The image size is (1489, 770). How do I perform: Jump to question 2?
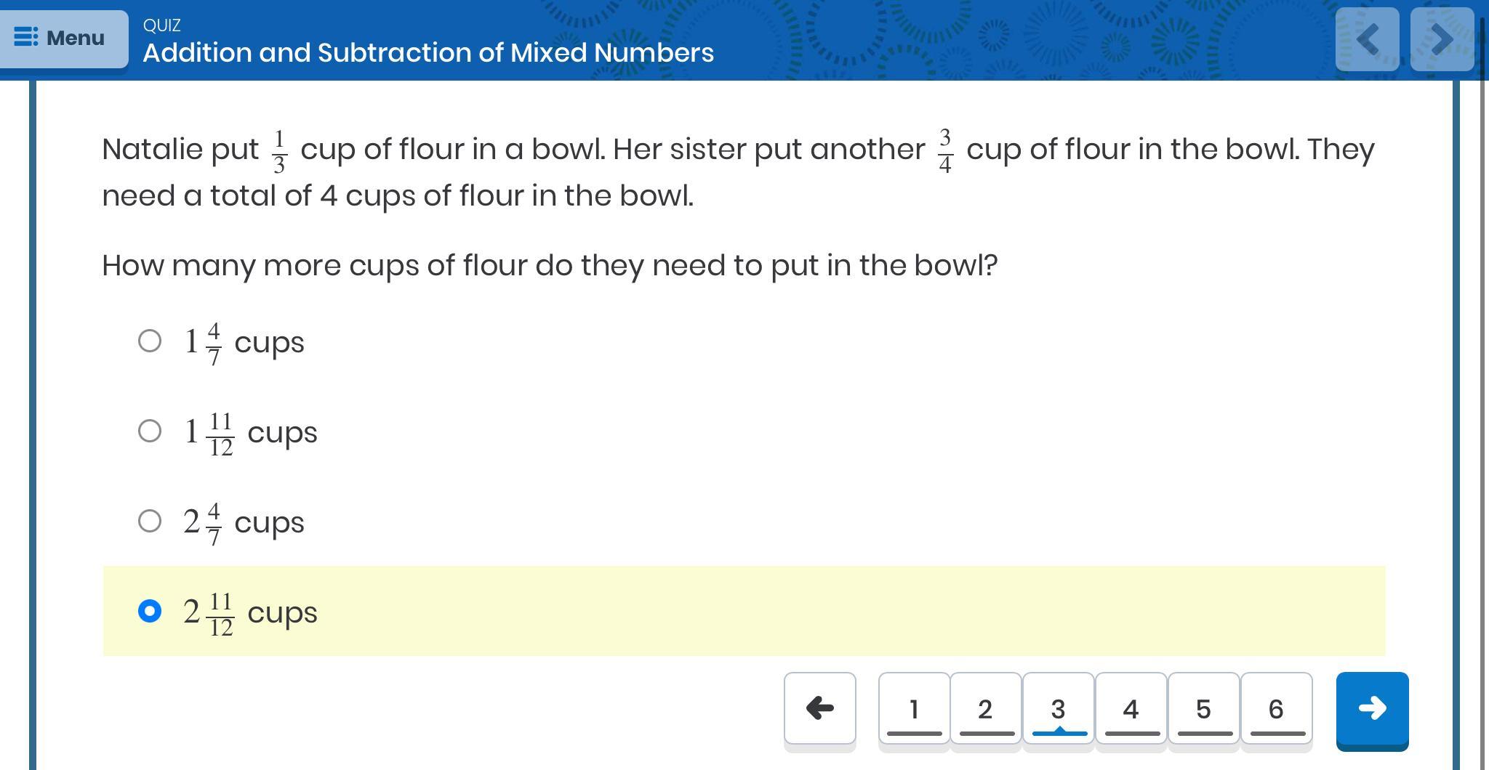pos(985,709)
